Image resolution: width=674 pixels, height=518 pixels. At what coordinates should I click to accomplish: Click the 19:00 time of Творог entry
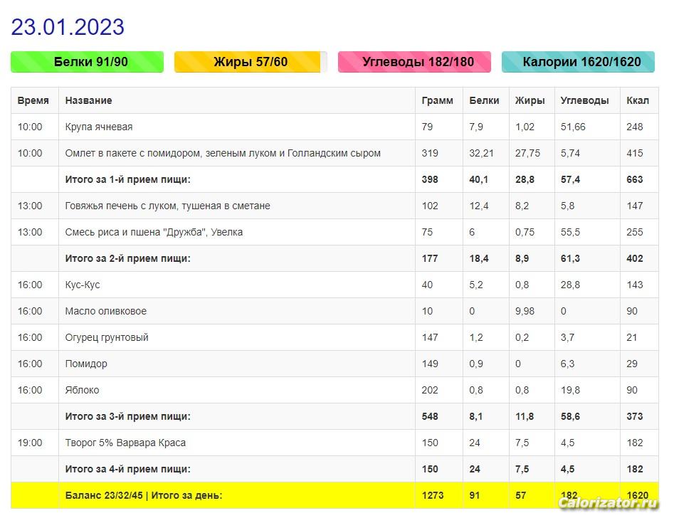tap(30, 443)
